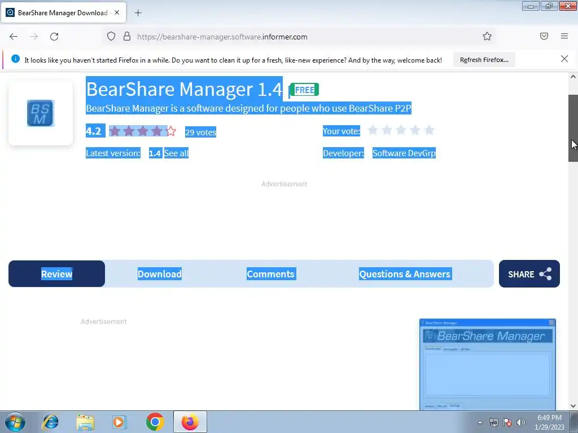The height and width of the screenshot is (433, 578).
Task: Click the 1.4 latest version number
Action: click(x=155, y=153)
